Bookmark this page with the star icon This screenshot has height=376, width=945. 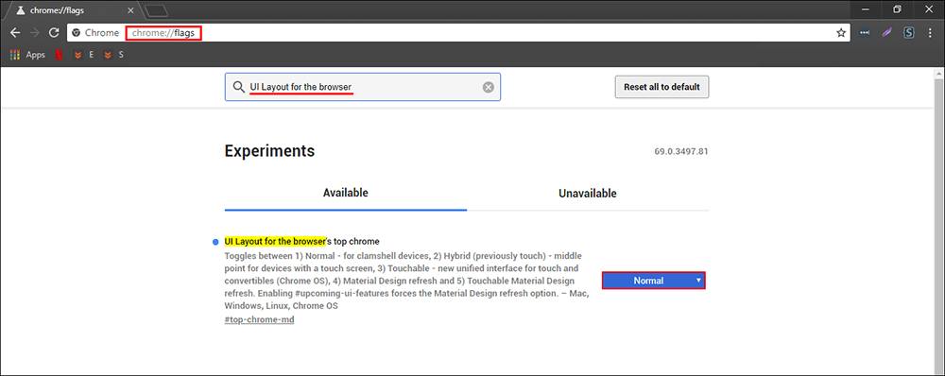coord(841,33)
